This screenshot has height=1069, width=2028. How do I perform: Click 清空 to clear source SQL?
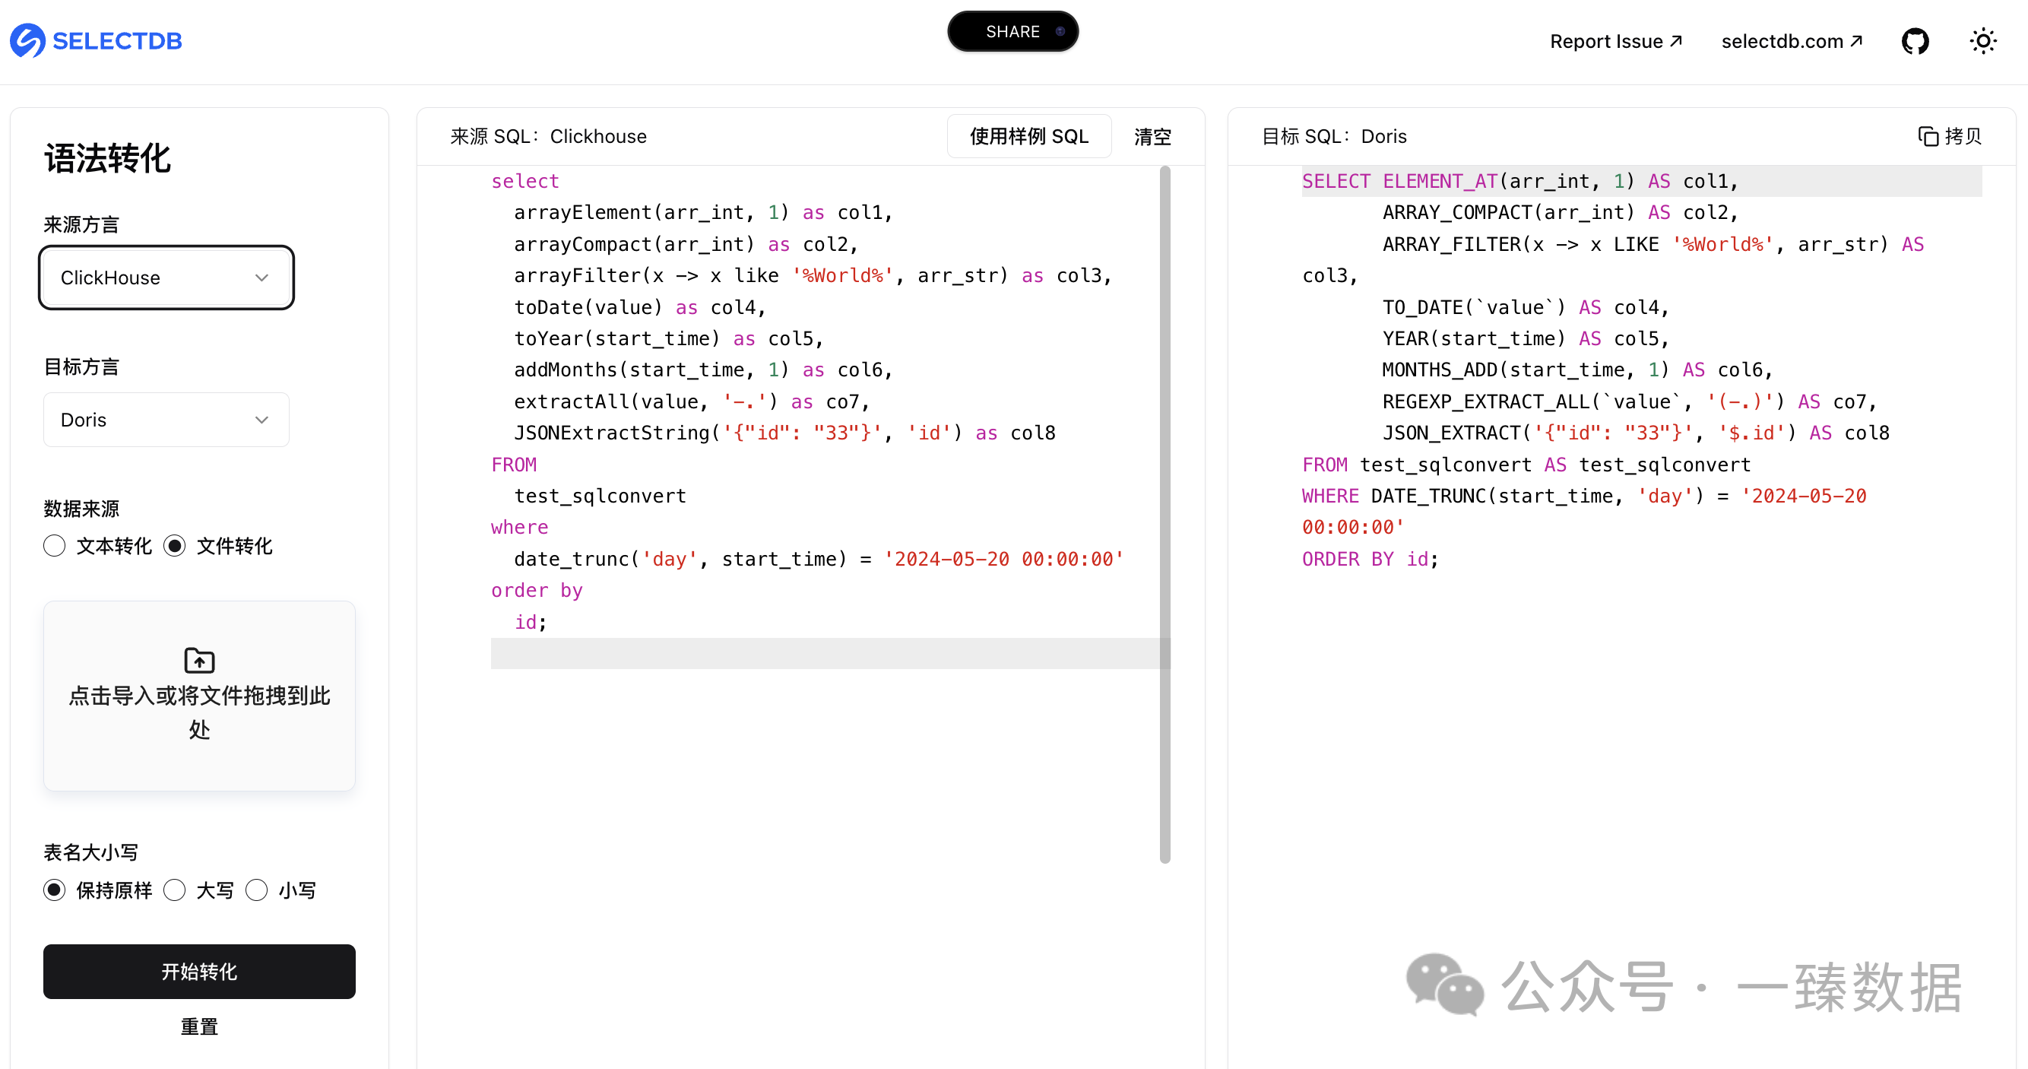[1152, 137]
